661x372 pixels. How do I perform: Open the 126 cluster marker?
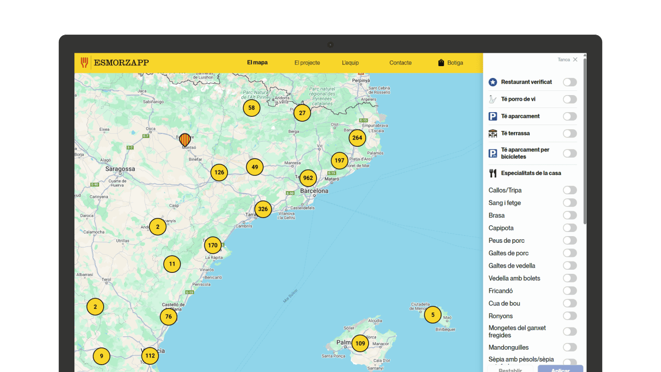pyautogui.click(x=219, y=173)
